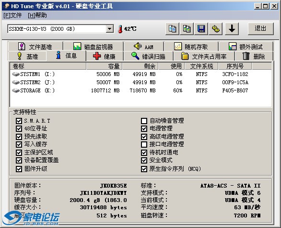Viewport: 281px width, 228px height.
Task: Click the thermometer temperature icon
Action: 120,29
